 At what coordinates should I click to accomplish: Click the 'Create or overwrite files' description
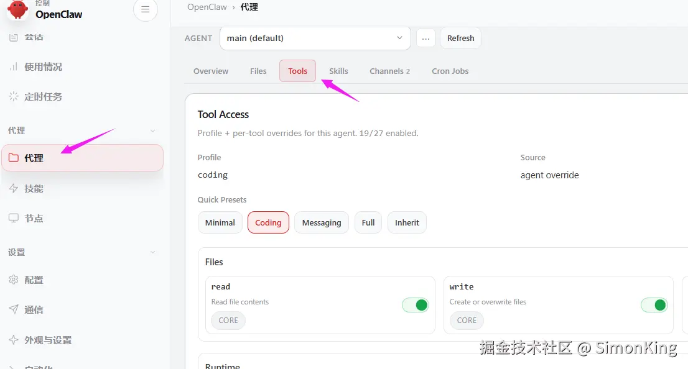tap(488, 302)
